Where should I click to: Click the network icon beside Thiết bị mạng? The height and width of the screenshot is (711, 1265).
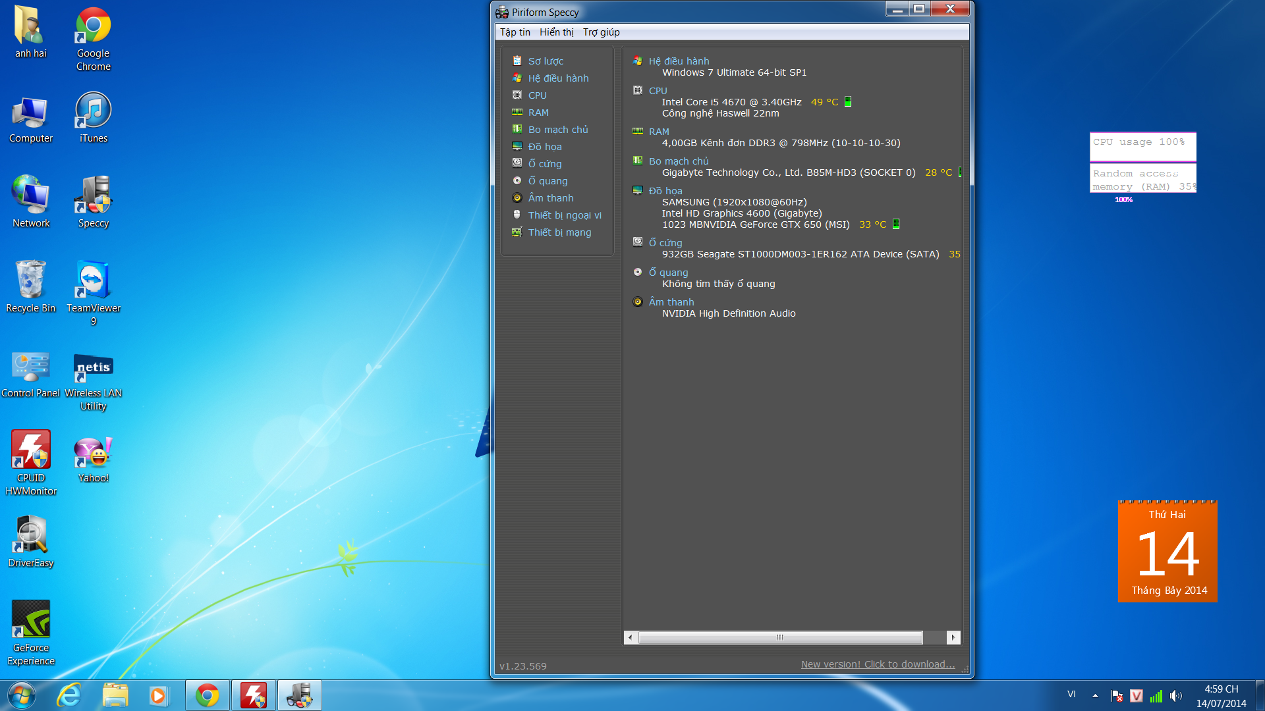pyautogui.click(x=517, y=232)
